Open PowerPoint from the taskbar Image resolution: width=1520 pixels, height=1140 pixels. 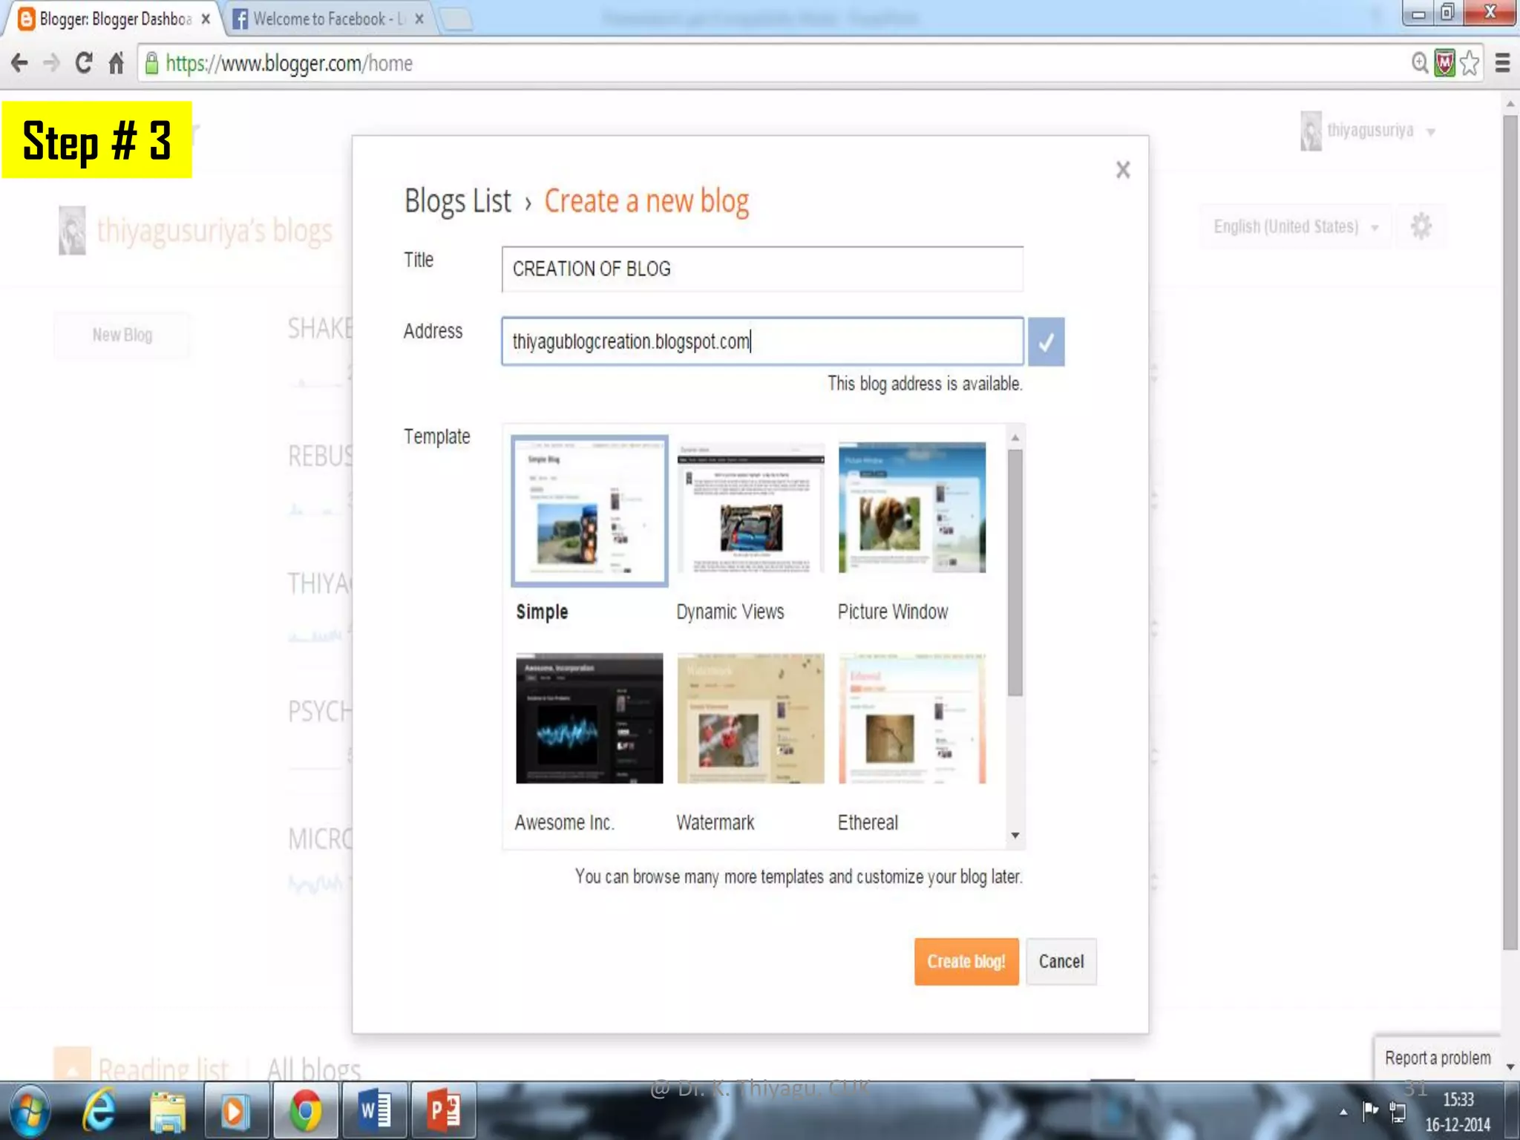click(443, 1111)
